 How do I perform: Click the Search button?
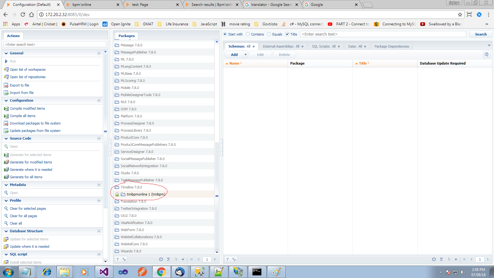tap(481, 34)
